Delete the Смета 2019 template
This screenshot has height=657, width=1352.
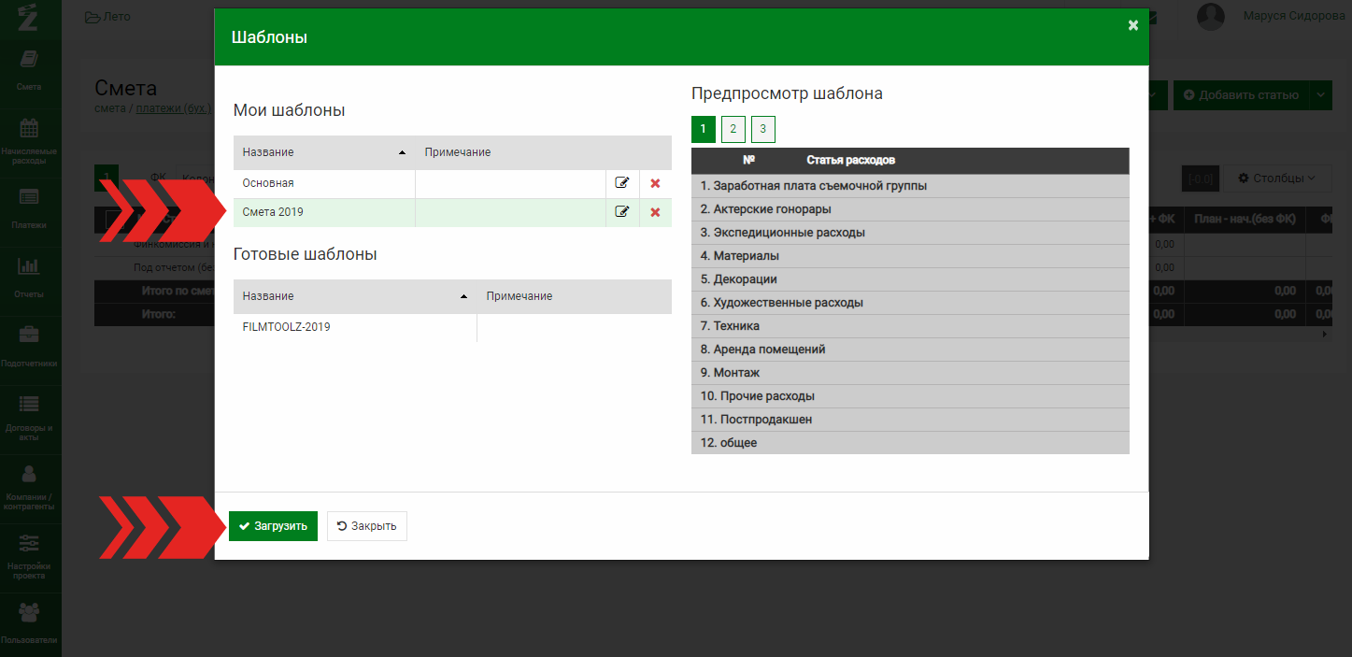655,212
